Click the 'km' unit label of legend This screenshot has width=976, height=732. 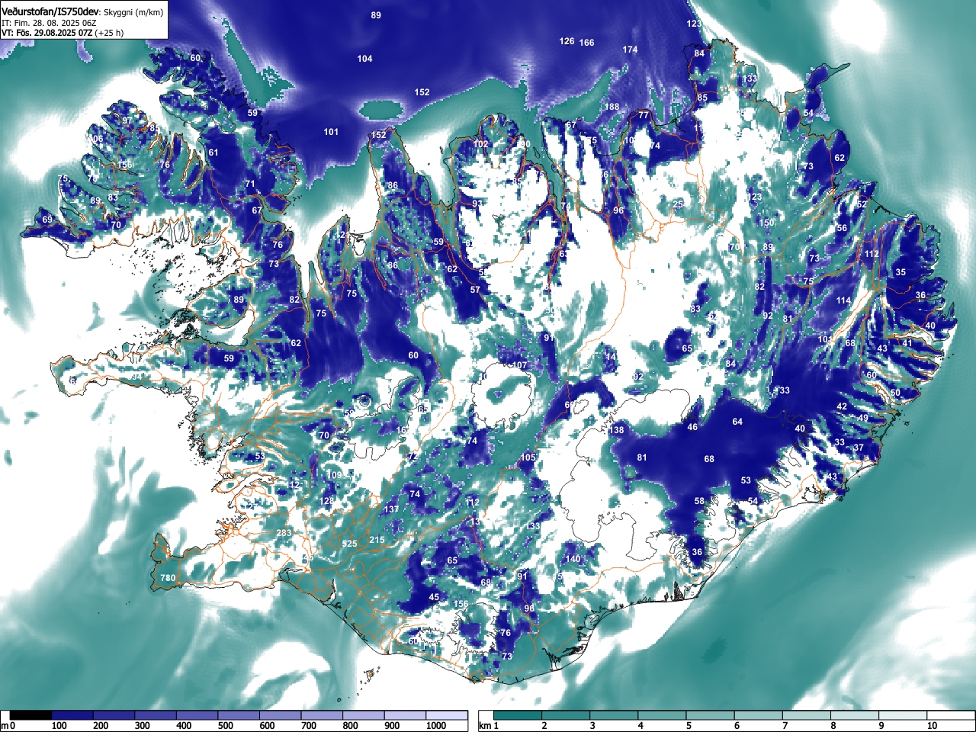click(485, 726)
